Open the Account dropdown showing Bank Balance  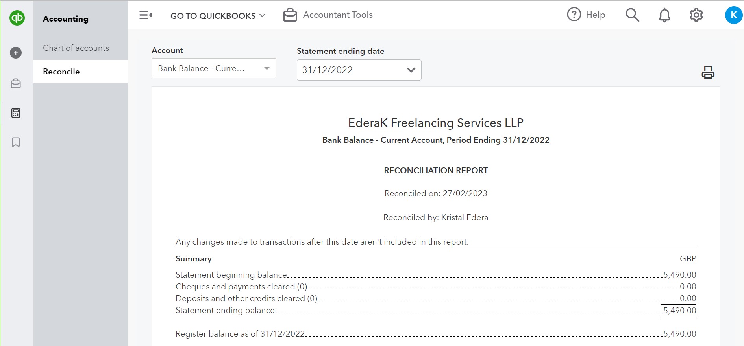tap(214, 68)
